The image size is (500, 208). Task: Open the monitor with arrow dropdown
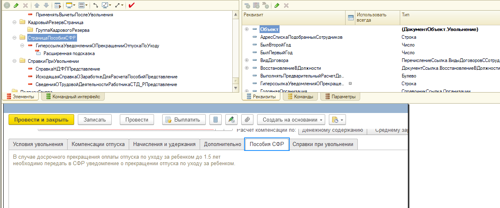click(x=106, y=5)
